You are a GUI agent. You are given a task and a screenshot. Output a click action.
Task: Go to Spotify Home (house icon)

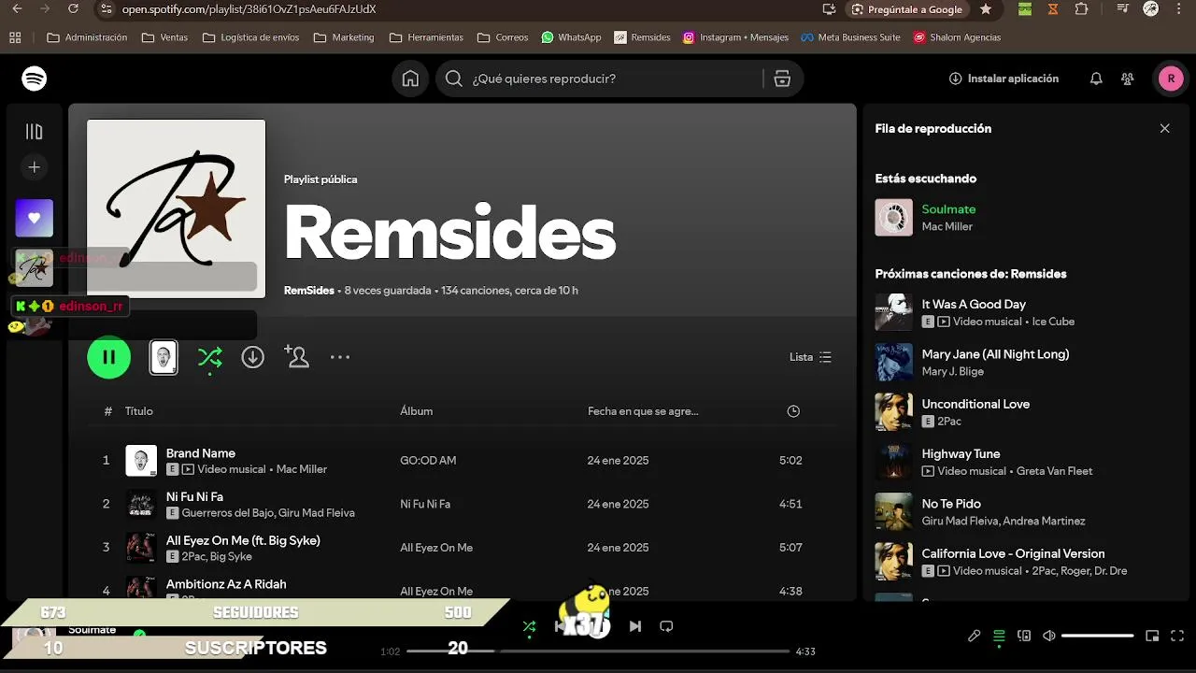click(410, 79)
